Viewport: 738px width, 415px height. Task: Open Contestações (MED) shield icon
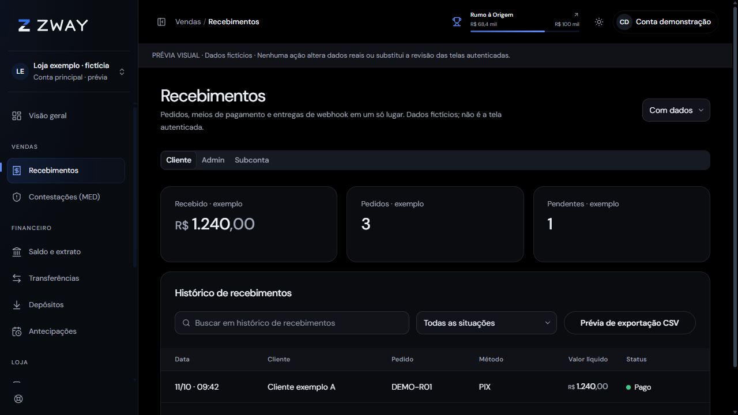tap(17, 197)
